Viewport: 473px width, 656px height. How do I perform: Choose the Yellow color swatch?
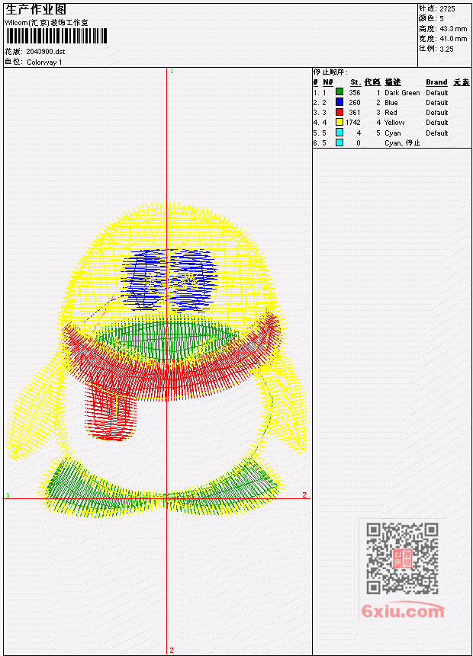(339, 122)
